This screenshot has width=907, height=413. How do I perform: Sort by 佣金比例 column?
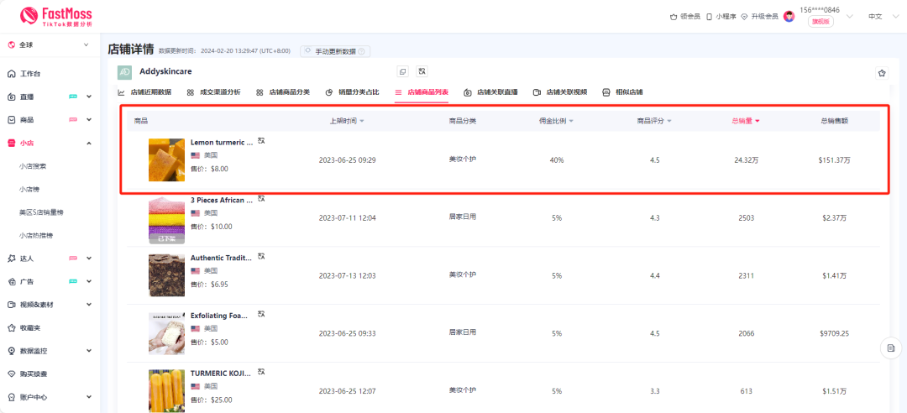[555, 121]
